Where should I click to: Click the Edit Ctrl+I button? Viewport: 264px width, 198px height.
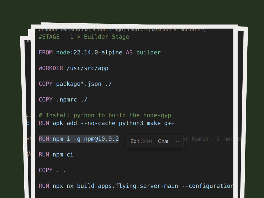141,142
